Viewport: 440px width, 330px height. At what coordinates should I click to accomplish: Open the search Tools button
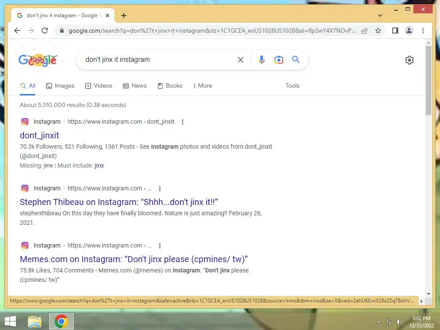(x=292, y=86)
